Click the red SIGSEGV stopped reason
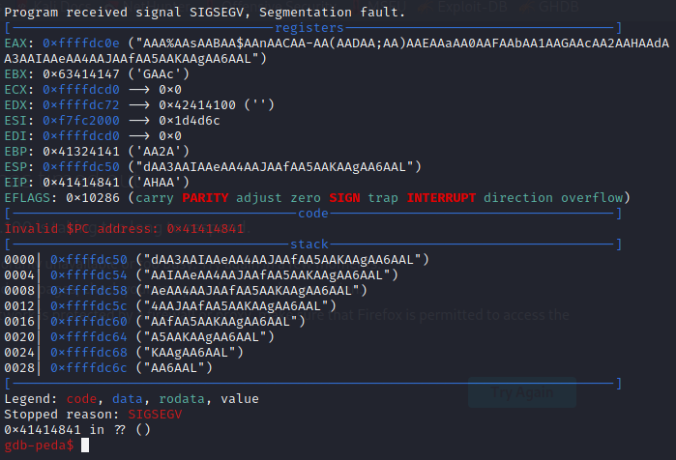676x460 pixels. tap(155, 415)
